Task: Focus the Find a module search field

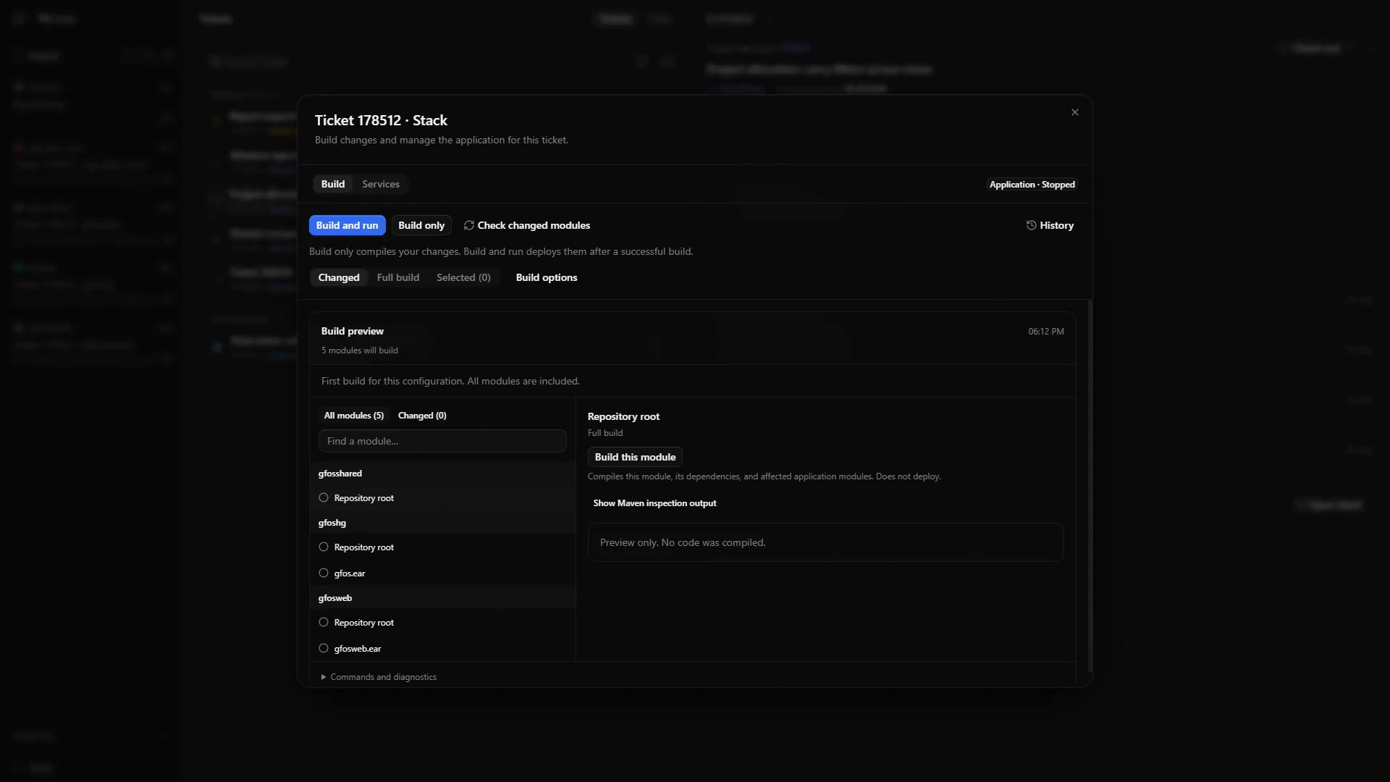Action: click(442, 442)
